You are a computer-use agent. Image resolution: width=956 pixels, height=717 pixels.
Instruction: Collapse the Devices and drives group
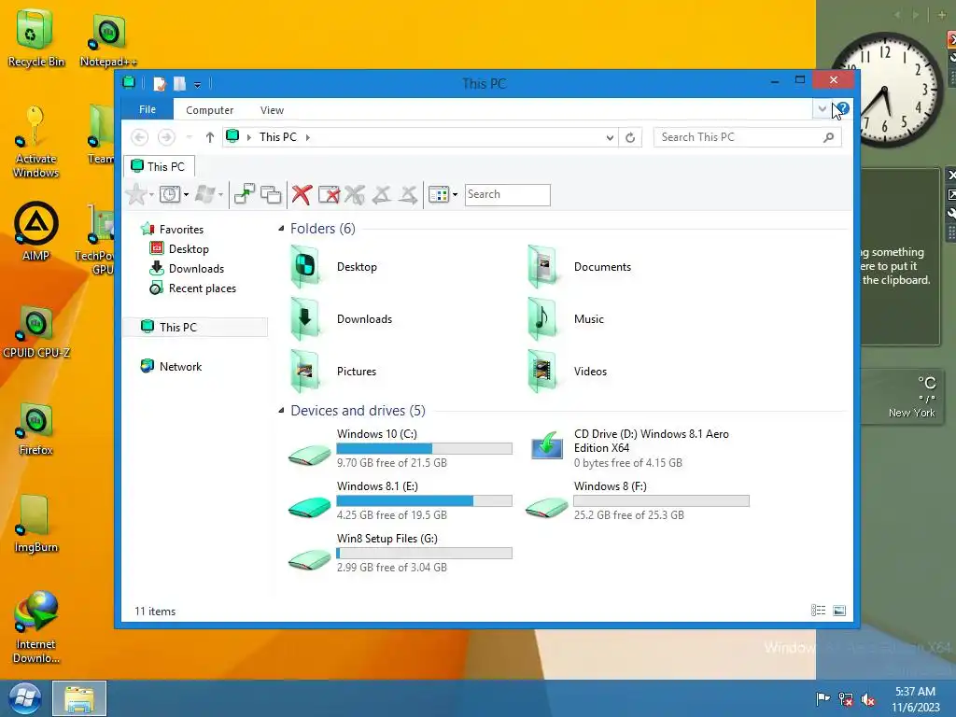pyautogui.click(x=281, y=411)
